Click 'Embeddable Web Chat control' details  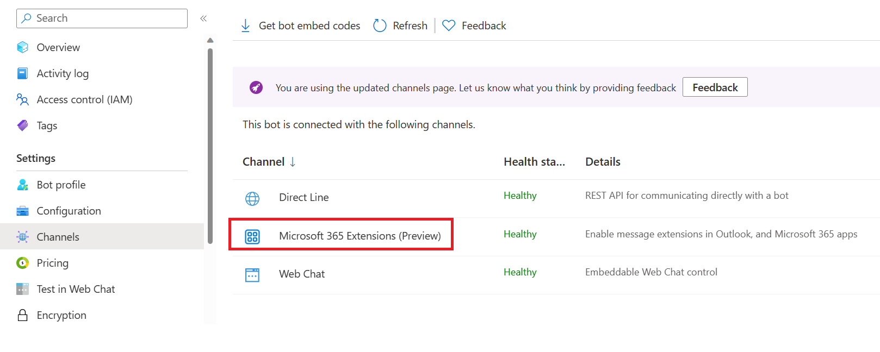tap(651, 272)
